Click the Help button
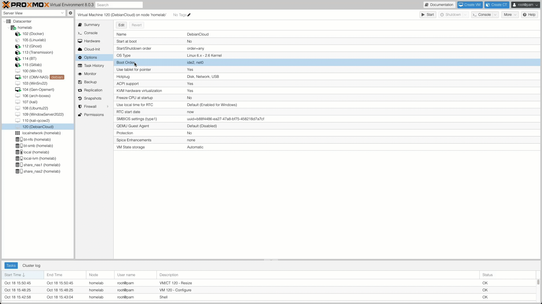The height and width of the screenshot is (304, 542). 529,15
